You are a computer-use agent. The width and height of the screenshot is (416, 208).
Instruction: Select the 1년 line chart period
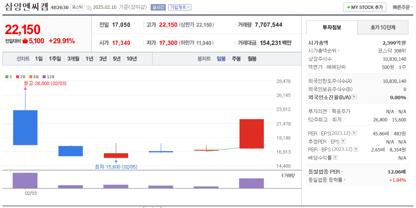[89, 59]
